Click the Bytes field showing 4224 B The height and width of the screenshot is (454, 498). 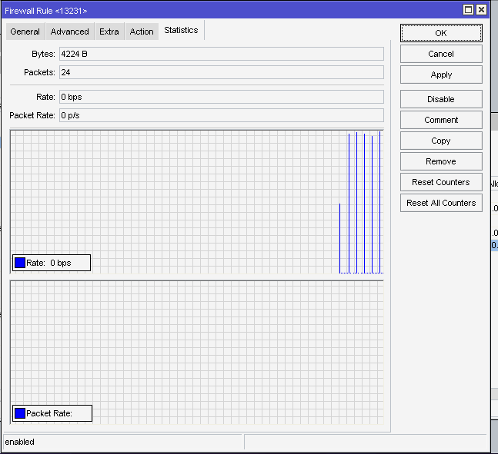point(222,54)
